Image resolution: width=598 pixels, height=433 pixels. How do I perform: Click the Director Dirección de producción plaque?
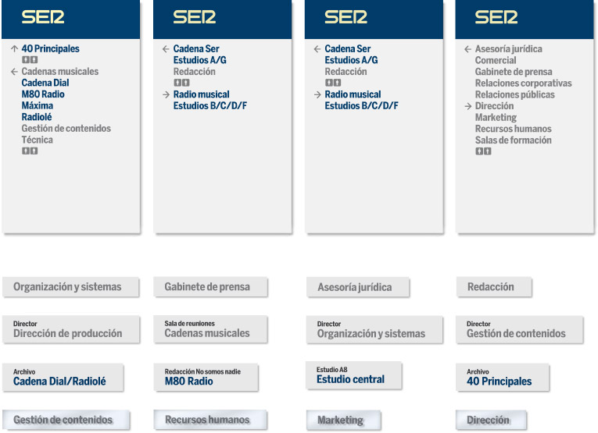click(x=71, y=329)
